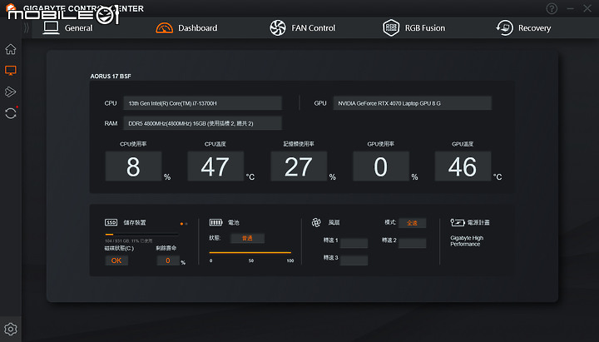Click Gigabyte High Performance power plan text

coord(467,240)
